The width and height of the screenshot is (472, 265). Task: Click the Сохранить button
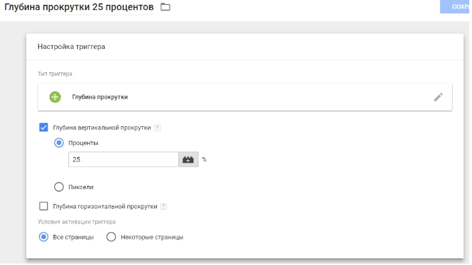point(455,7)
